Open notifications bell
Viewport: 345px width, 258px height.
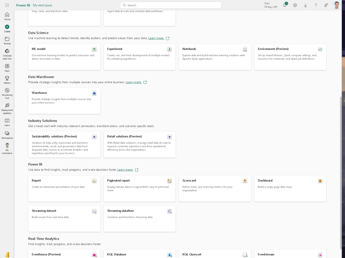(285, 5)
